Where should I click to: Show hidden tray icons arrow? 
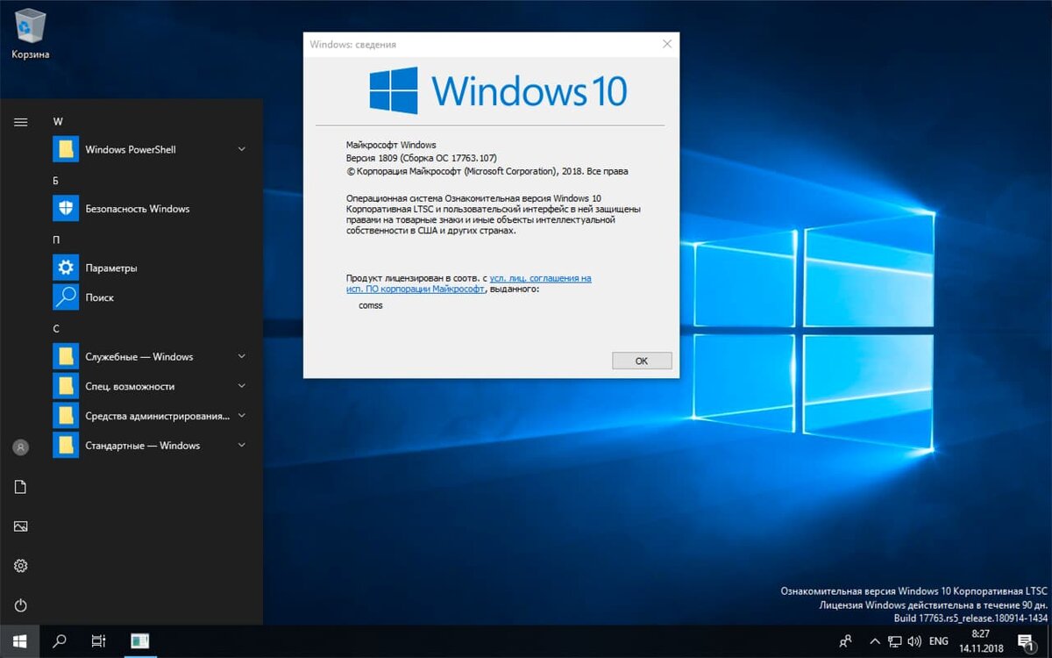875,641
